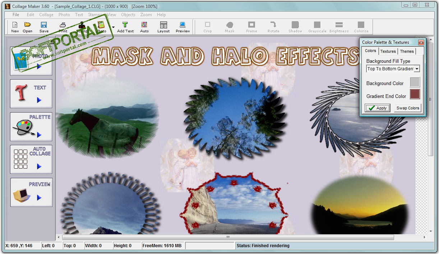The height and width of the screenshot is (254, 439).
Task: Run the Auto arrange tool
Action: 144,27
